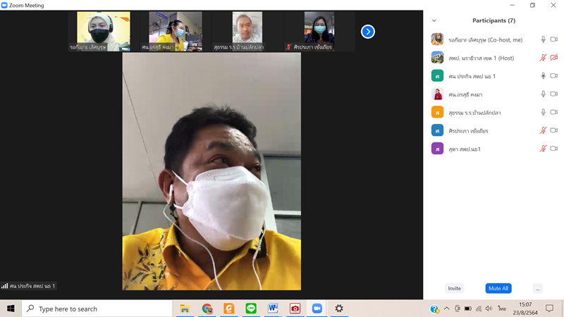Switch Thai input language indicator
The width and height of the screenshot is (564, 317).
coord(502,309)
